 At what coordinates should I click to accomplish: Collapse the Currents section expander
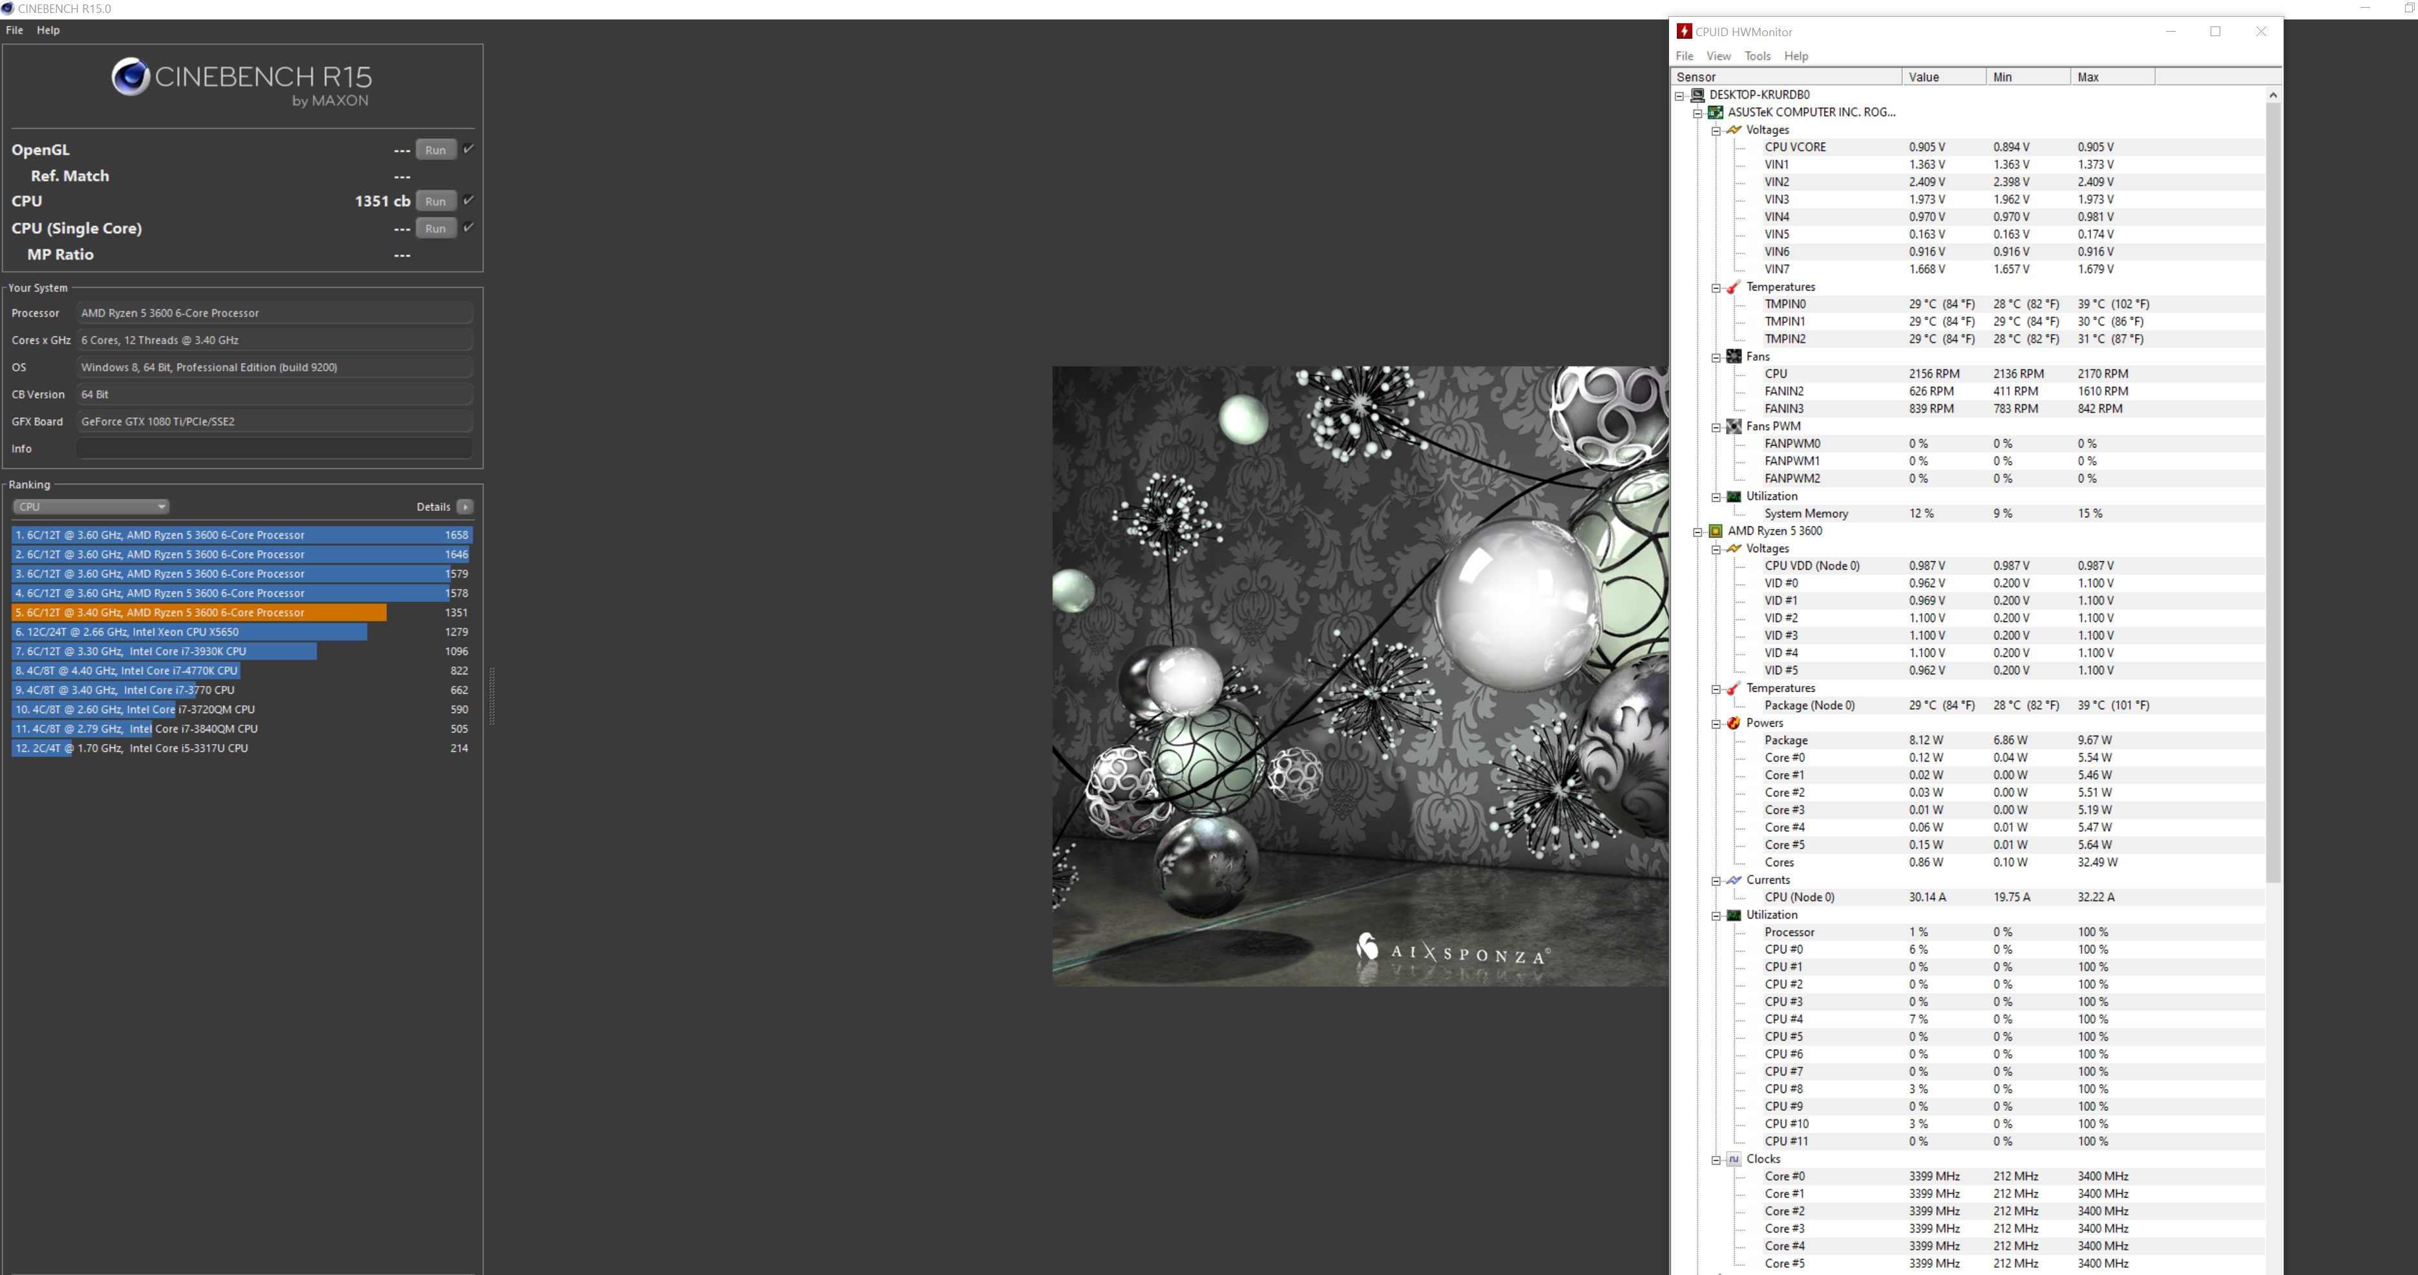(x=1716, y=881)
